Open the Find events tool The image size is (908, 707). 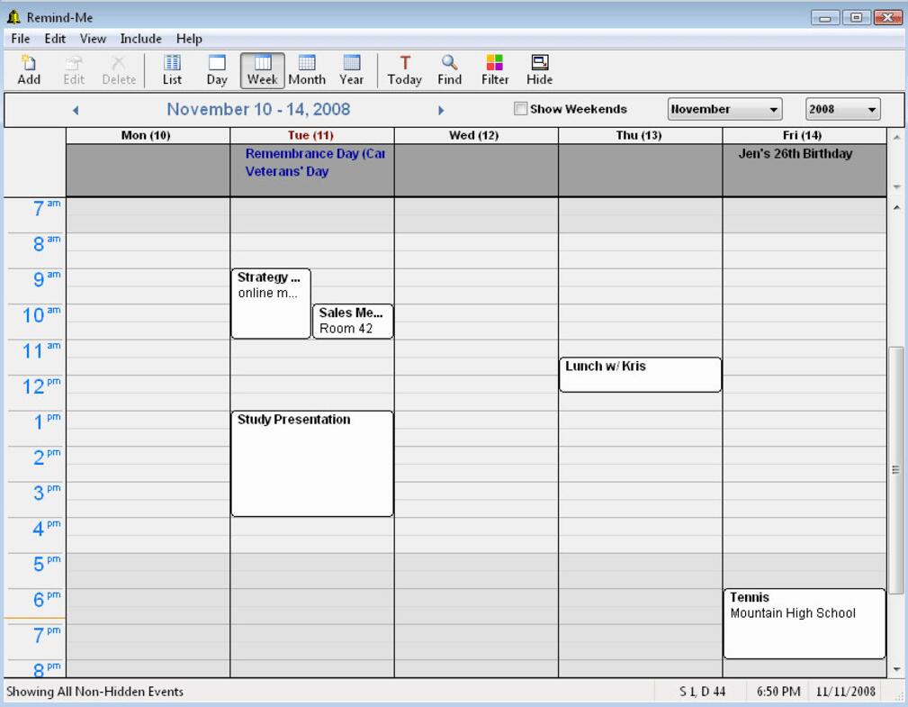[449, 69]
